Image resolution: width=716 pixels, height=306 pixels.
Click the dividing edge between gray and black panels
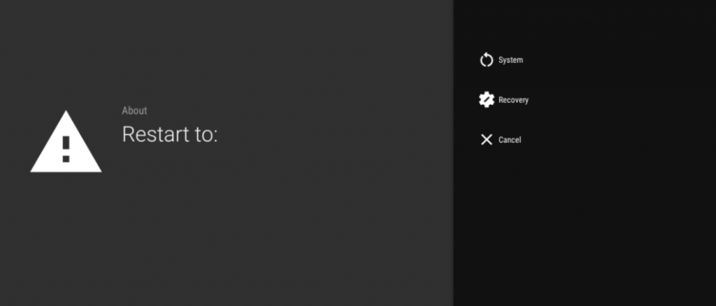tap(453, 153)
